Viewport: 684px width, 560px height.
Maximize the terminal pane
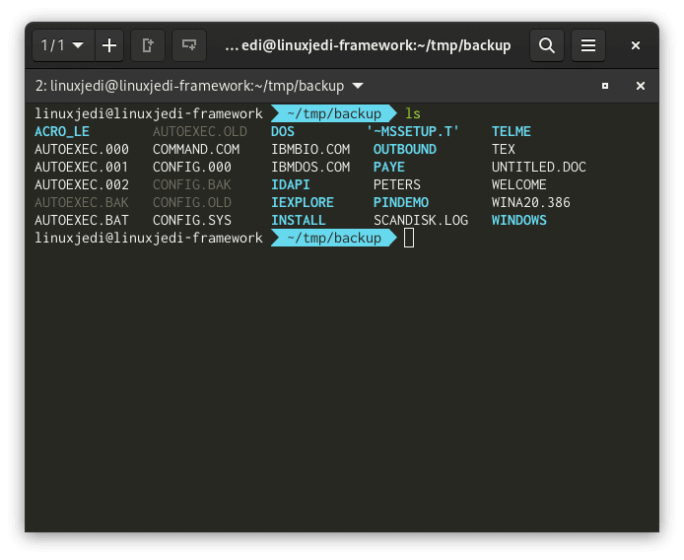pyautogui.click(x=605, y=86)
